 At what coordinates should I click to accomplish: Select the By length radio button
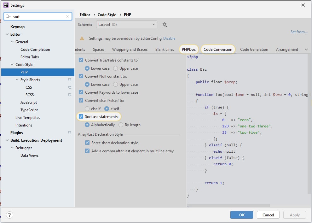coord(121,125)
